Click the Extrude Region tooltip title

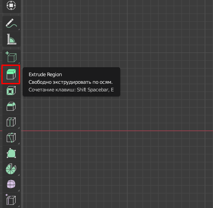click(x=45, y=74)
